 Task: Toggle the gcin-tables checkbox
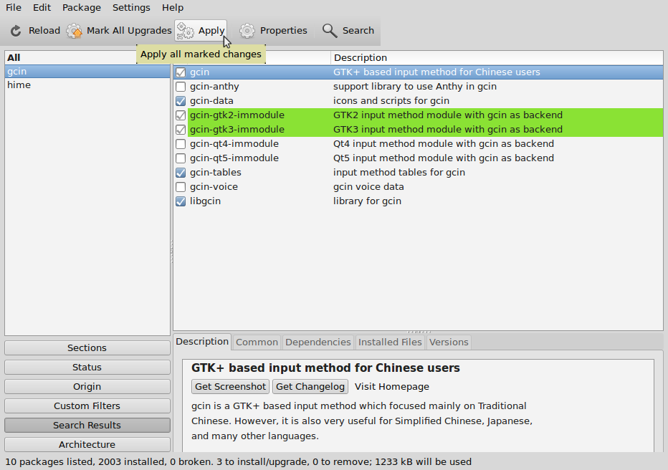181,173
